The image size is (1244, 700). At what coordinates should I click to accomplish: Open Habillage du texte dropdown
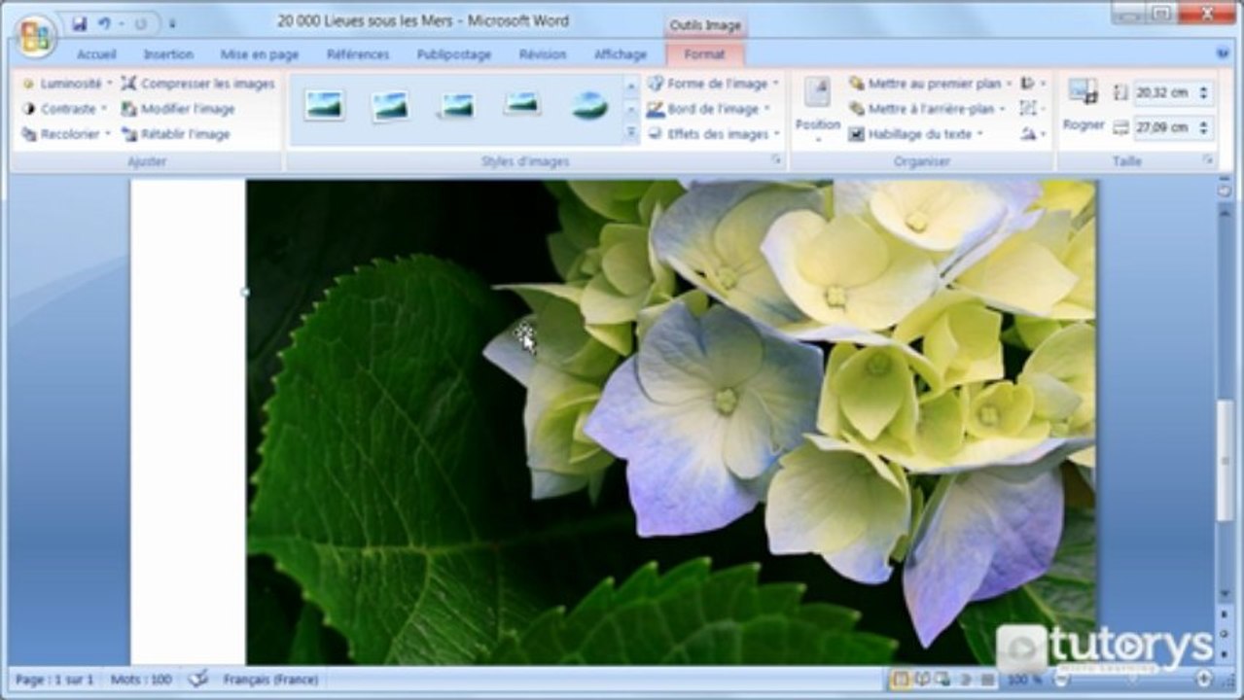pos(916,134)
